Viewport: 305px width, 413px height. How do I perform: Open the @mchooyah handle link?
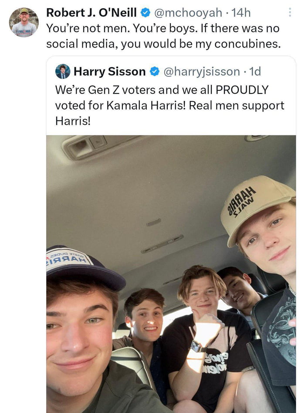(x=188, y=13)
